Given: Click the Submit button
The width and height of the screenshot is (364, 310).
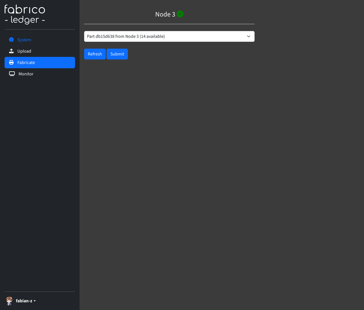Looking at the screenshot, I should (117, 54).
